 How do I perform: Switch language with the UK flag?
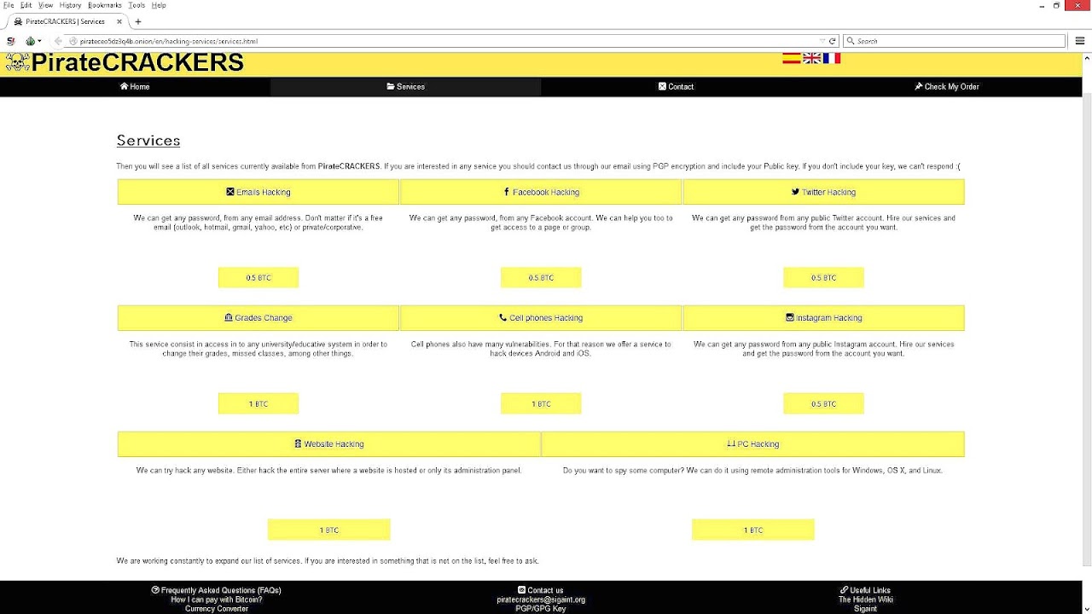pos(812,58)
